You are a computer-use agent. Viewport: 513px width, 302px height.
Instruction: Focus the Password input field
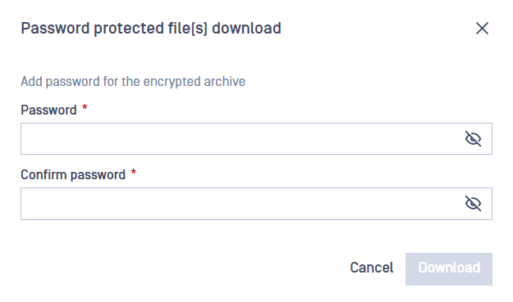click(256, 138)
